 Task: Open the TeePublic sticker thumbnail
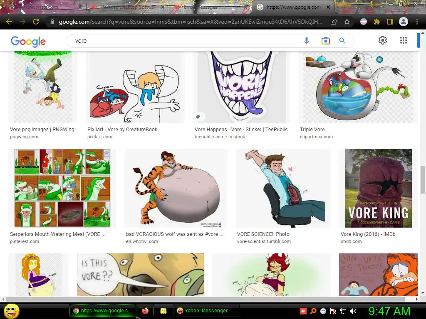[242, 87]
